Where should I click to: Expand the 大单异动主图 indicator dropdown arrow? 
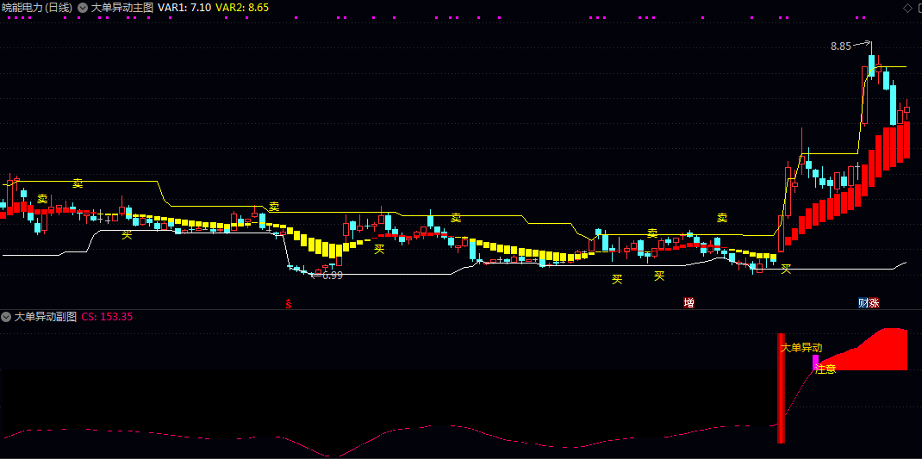tap(83, 7)
